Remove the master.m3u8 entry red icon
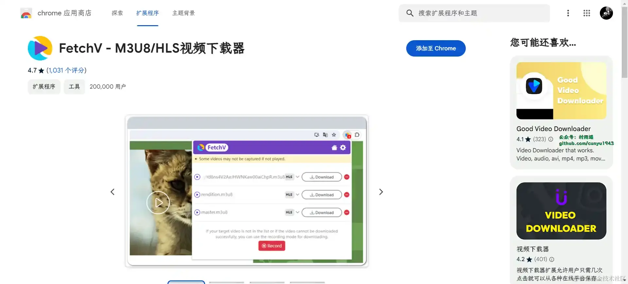Image resolution: width=628 pixels, height=284 pixels. click(x=347, y=212)
